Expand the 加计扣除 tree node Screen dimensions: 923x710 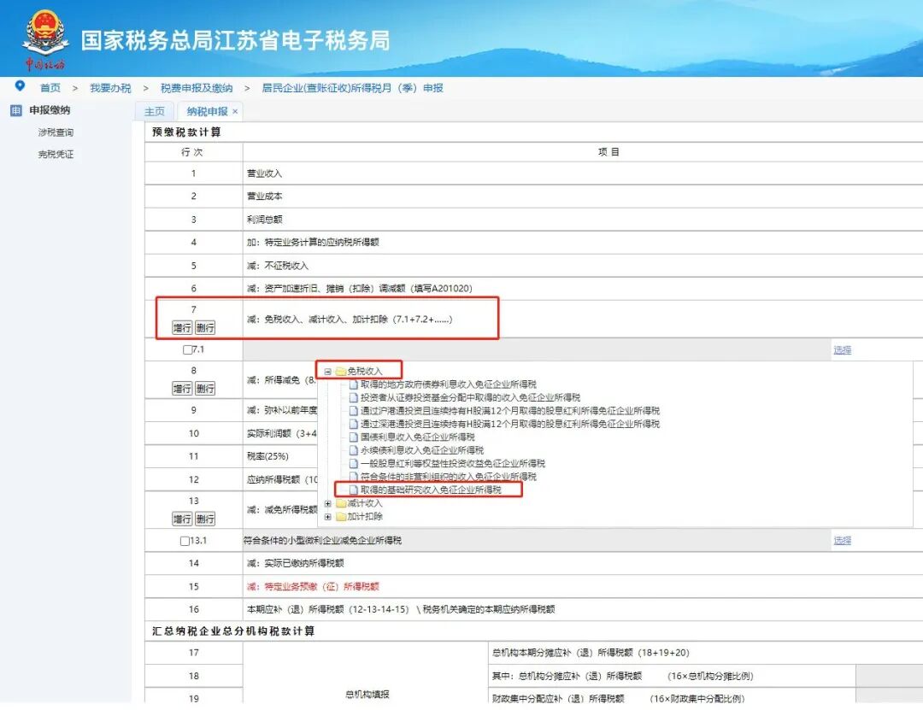pyautogui.click(x=328, y=514)
